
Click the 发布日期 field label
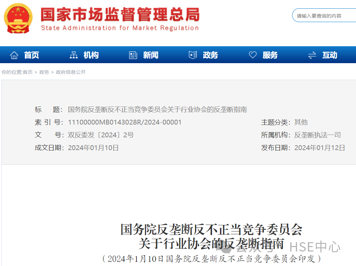tap(276, 148)
